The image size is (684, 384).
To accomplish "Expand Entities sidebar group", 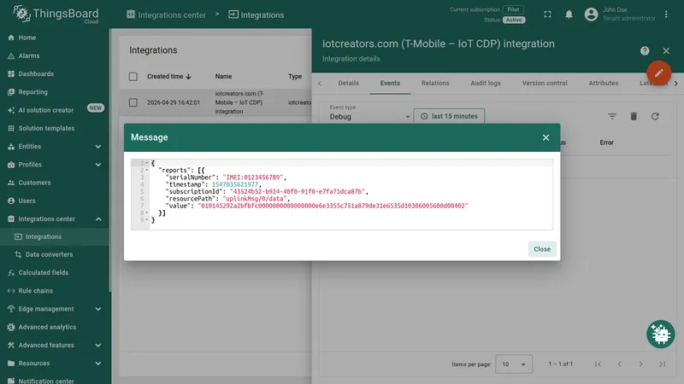I will (x=98, y=147).
